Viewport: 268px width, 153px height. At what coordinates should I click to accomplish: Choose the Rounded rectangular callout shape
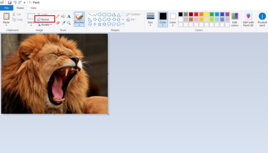click(109, 24)
